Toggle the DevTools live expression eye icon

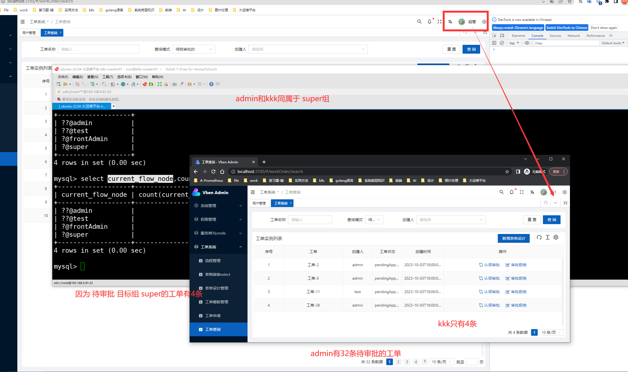527,43
